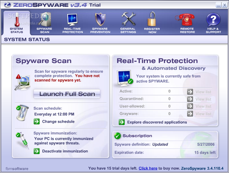This screenshot has height=173, width=229.
Task: Open General Settings tools icon
Action: click(128, 19)
